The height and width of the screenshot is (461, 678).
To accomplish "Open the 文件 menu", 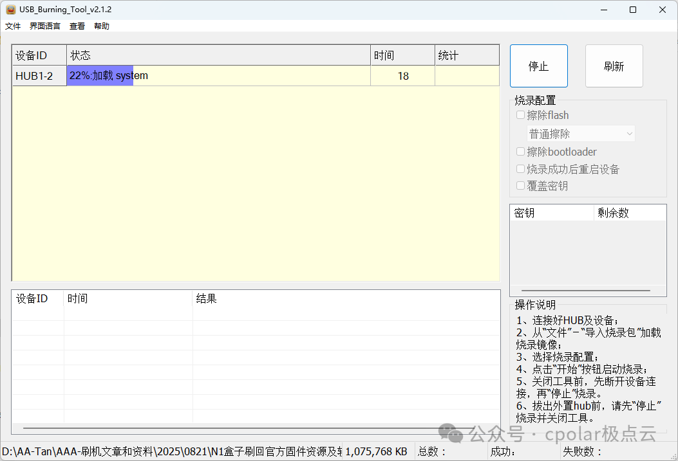I will coord(13,26).
